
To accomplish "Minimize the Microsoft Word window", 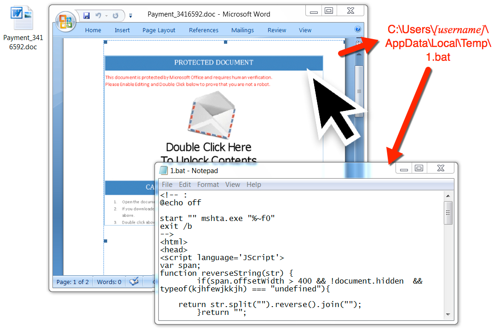I will coord(314,11).
